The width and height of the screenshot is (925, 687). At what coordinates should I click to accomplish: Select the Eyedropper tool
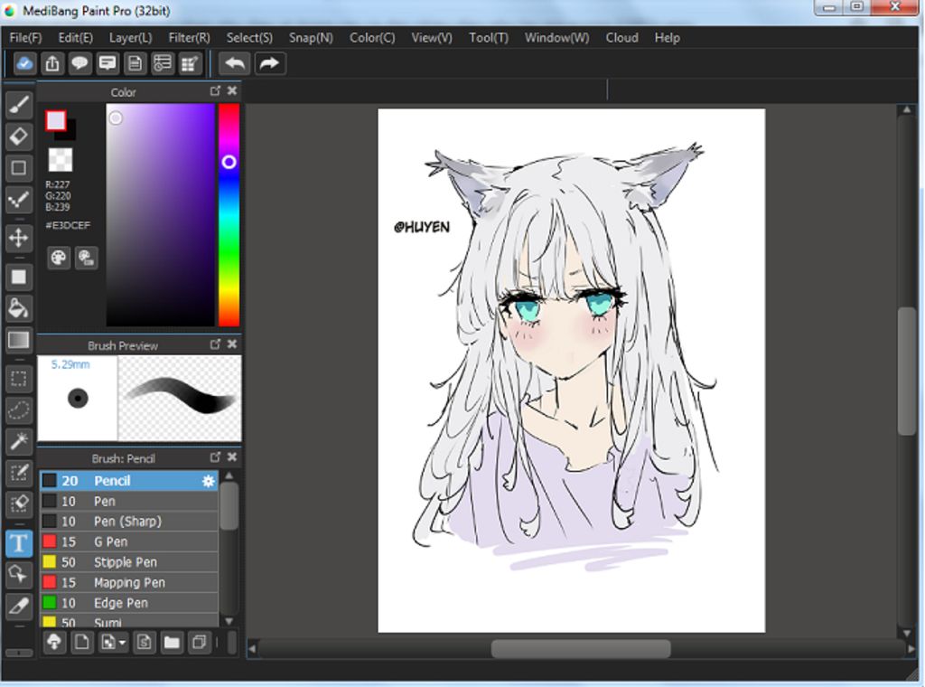click(x=19, y=606)
